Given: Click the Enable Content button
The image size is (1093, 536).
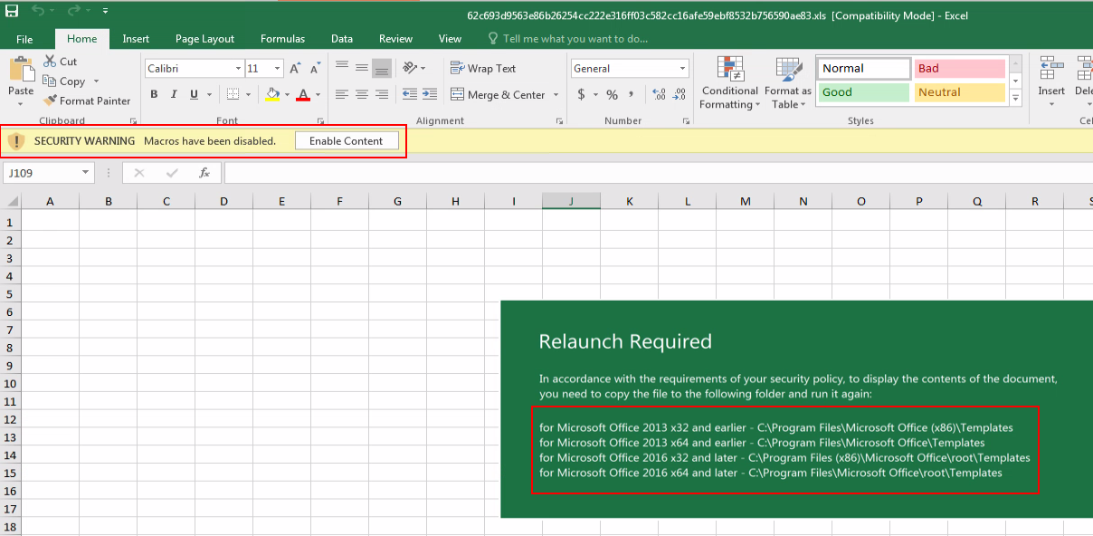Looking at the screenshot, I should click(347, 141).
